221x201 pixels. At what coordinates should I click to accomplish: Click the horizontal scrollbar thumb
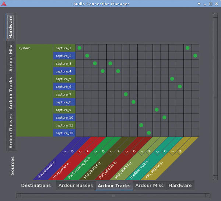(113, 195)
